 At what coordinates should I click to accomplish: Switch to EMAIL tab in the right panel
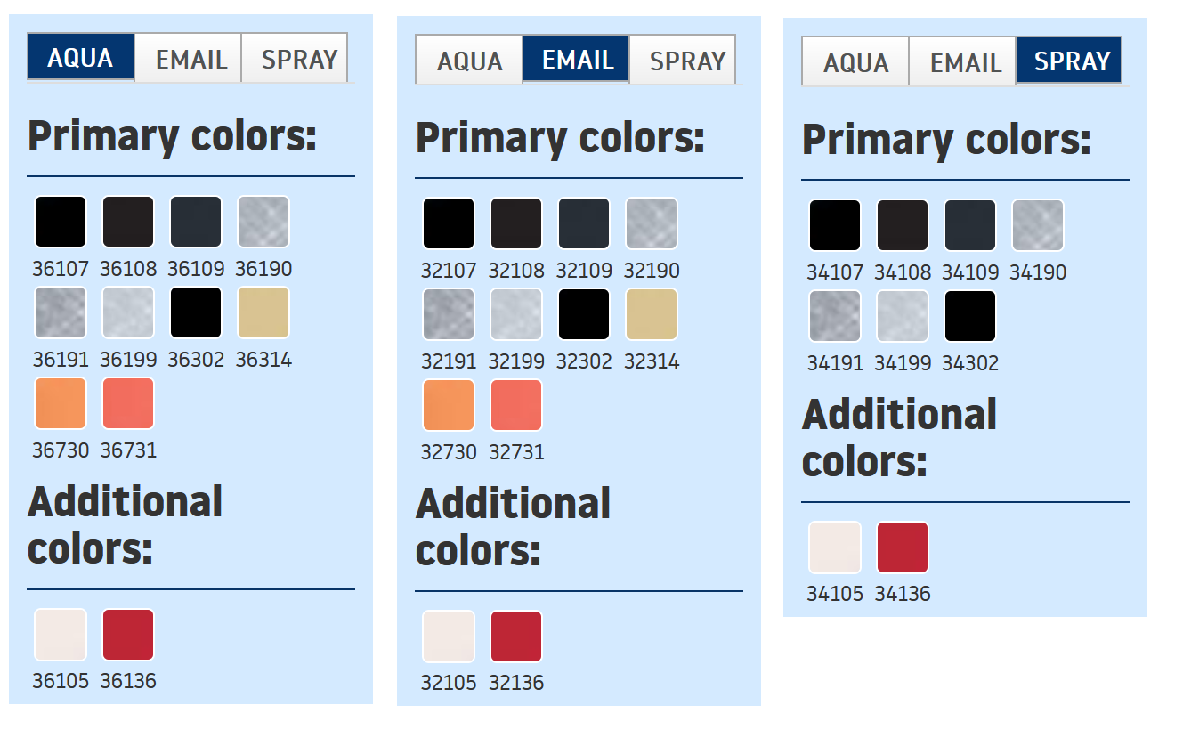click(963, 62)
